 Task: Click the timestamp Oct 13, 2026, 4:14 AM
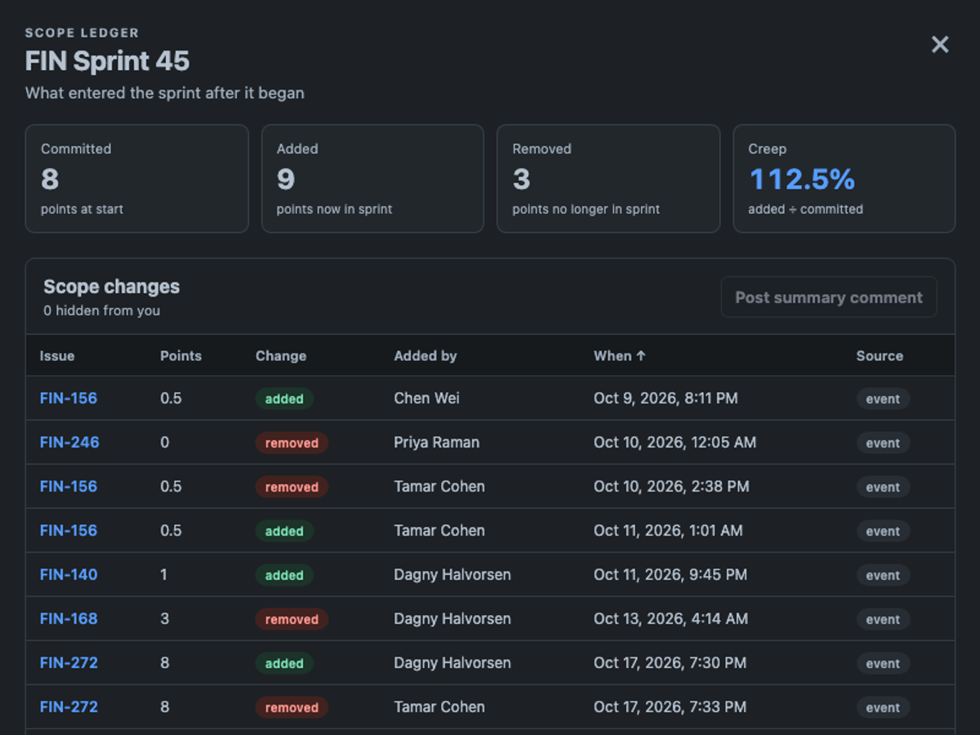pyautogui.click(x=670, y=619)
